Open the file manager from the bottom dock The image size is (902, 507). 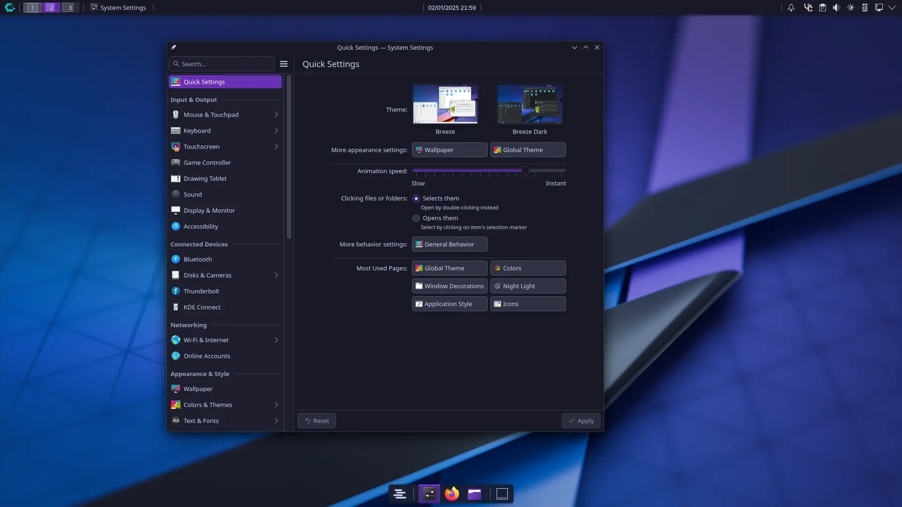click(474, 494)
